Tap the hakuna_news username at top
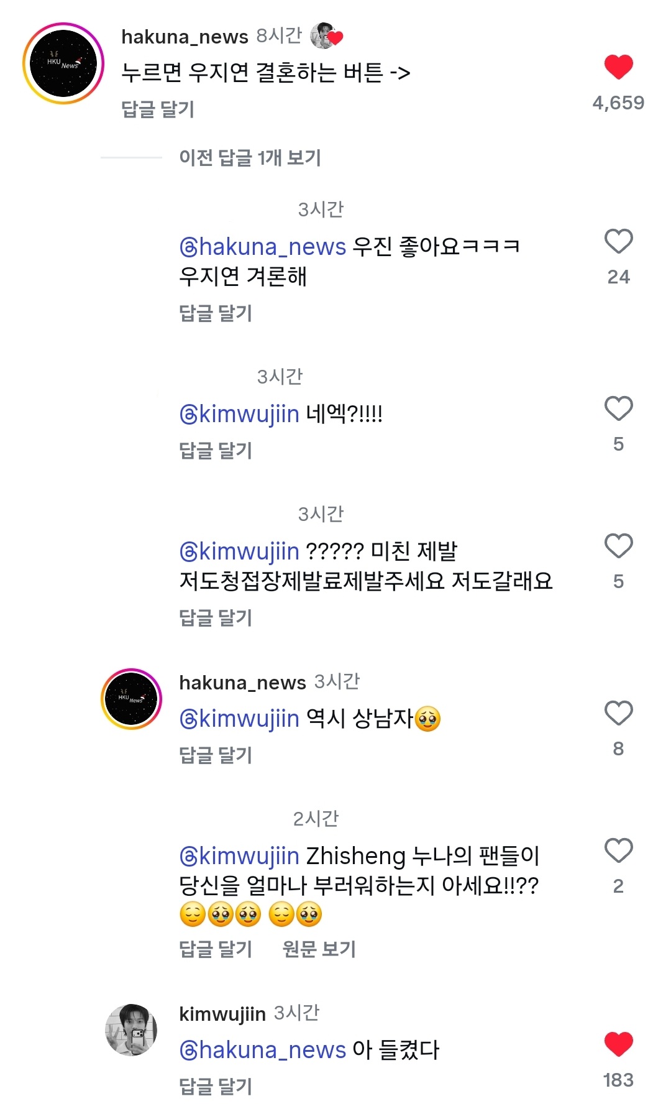 [185, 37]
